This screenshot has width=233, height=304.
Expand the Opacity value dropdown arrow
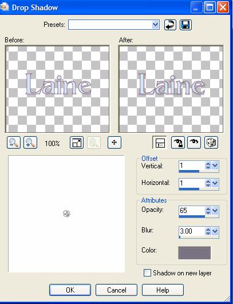tap(215, 211)
